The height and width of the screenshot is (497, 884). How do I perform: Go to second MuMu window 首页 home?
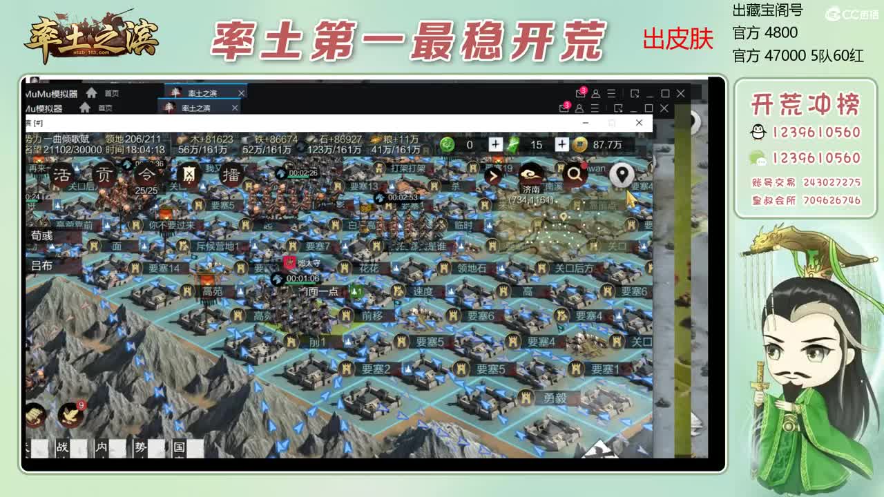(97, 108)
